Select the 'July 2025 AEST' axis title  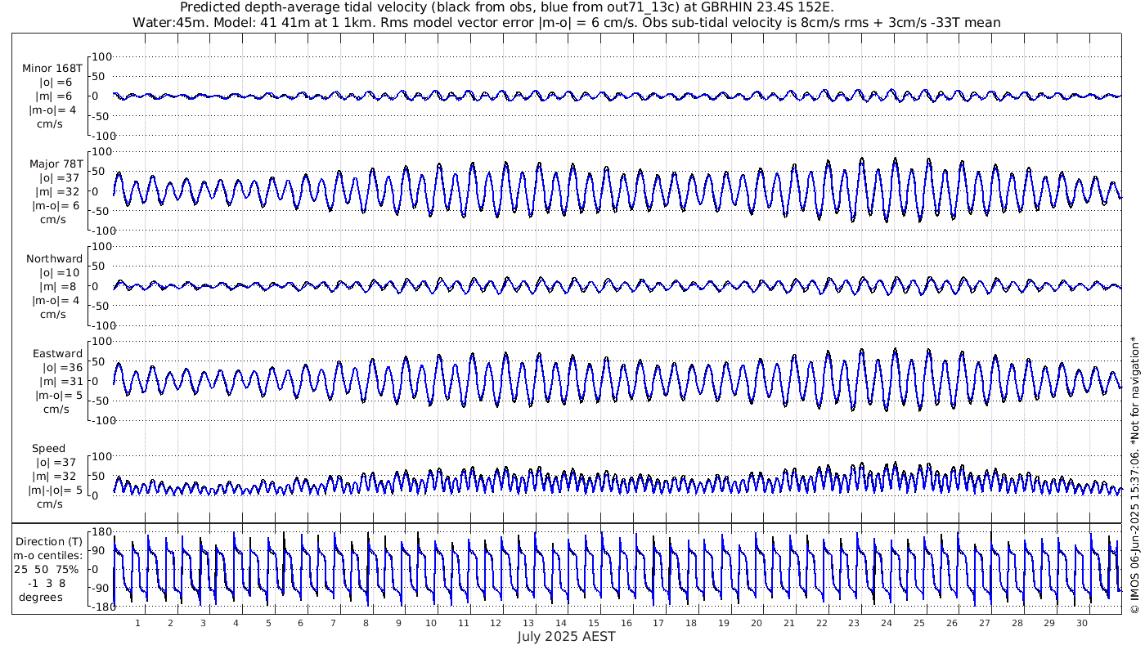click(x=566, y=637)
